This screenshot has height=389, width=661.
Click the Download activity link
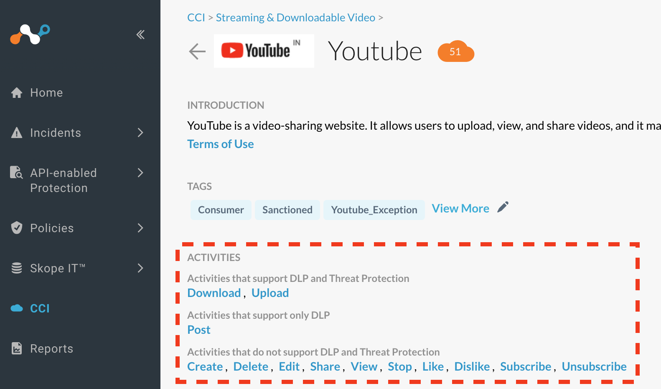click(214, 293)
